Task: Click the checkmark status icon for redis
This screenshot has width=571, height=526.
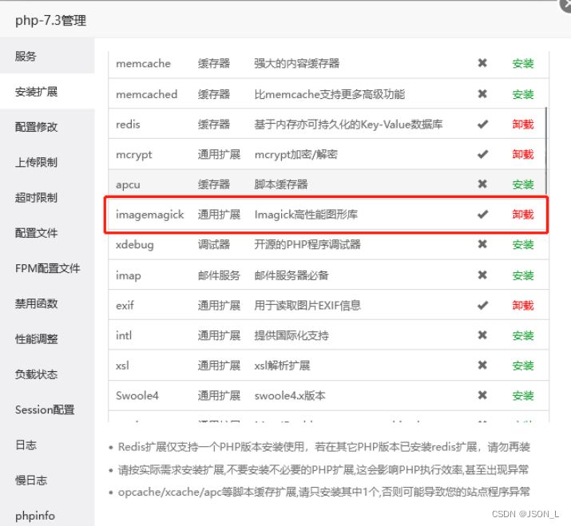Action: (x=483, y=125)
